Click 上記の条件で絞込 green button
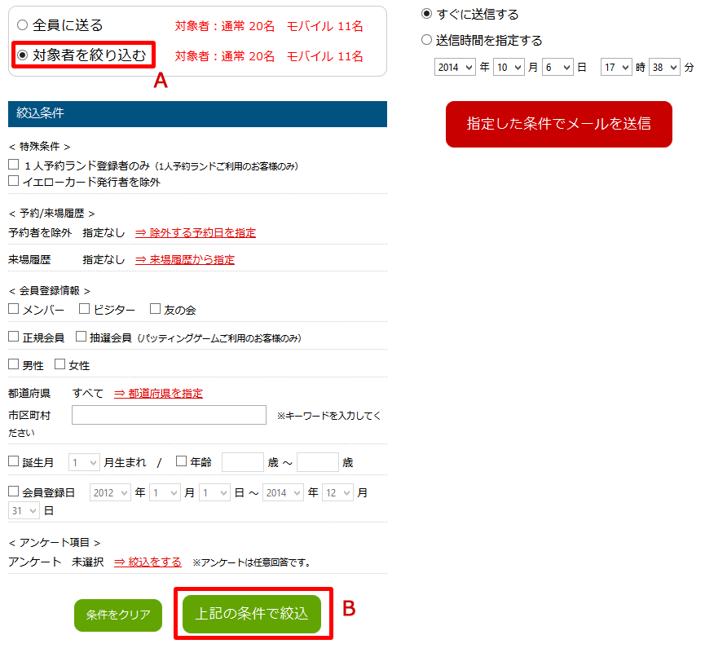Screen dimensions: 705x657 [252, 613]
